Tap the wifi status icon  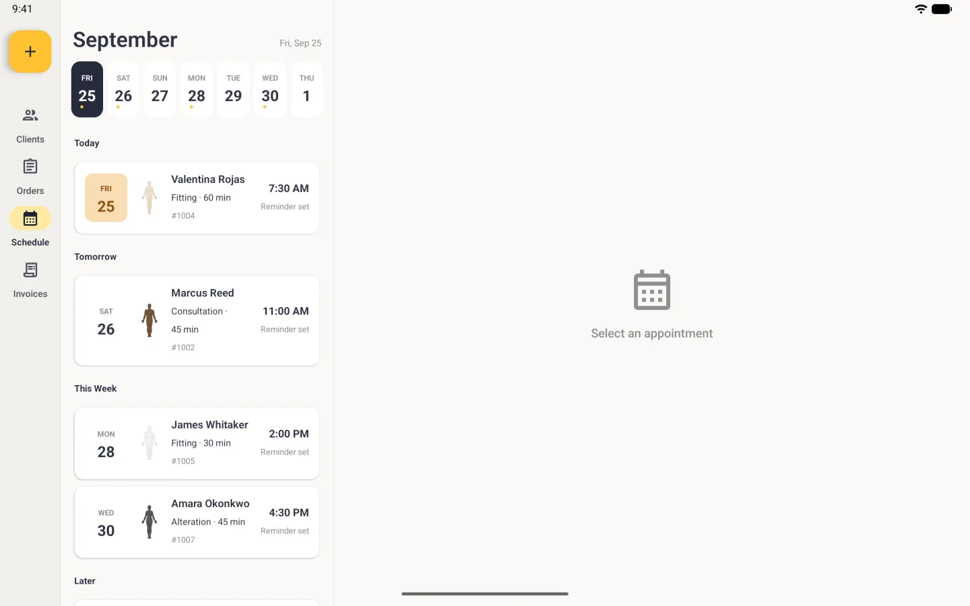(x=921, y=9)
